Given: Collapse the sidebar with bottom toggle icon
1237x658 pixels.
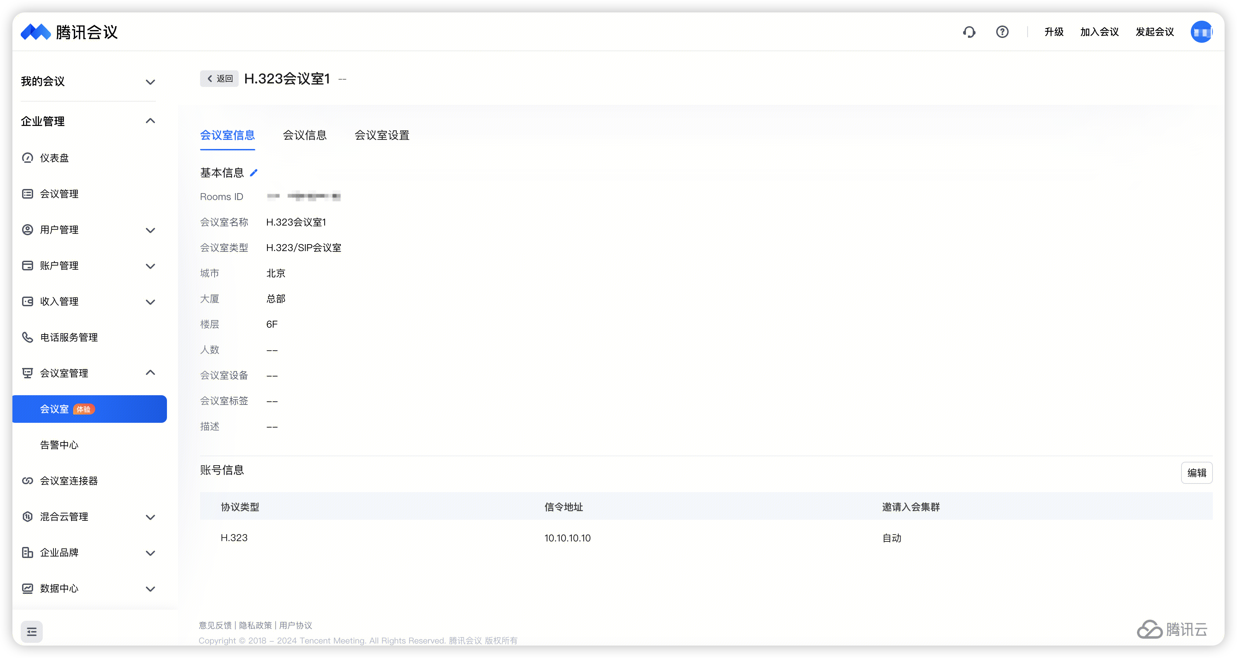Looking at the screenshot, I should [32, 631].
